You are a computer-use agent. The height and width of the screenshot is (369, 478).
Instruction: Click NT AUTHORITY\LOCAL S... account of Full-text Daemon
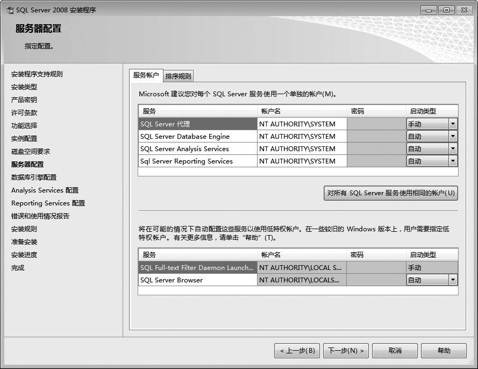(x=302, y=267)
